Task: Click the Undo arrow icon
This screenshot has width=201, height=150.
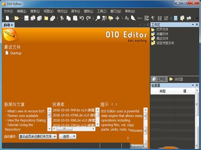Action: [82, 18]
